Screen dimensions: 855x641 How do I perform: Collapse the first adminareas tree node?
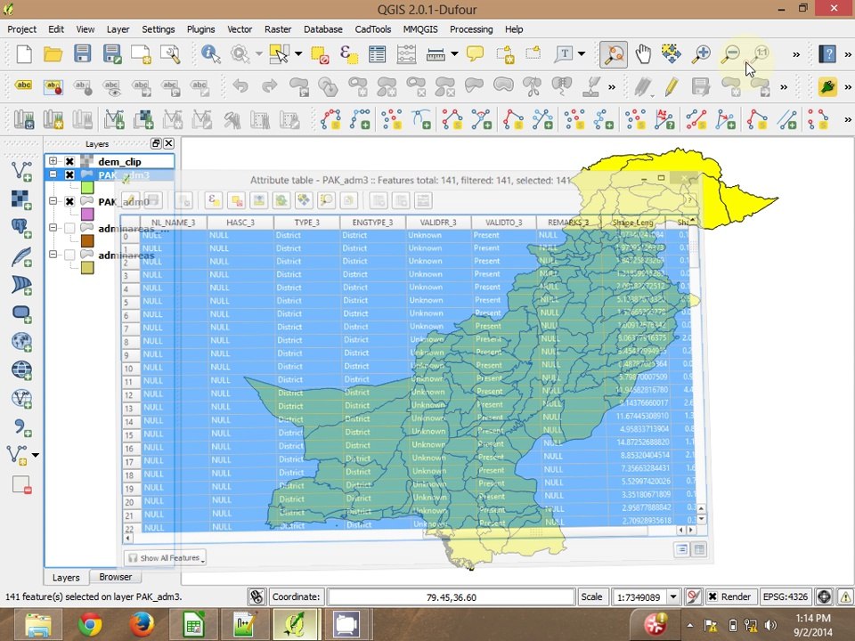pos(53,227)
